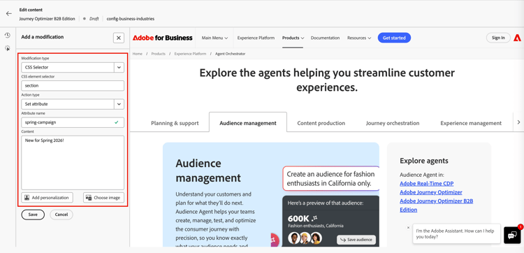Open Adobe Journey Optimizer B2B Edition link
524x253 pixels.
(436, 205)
